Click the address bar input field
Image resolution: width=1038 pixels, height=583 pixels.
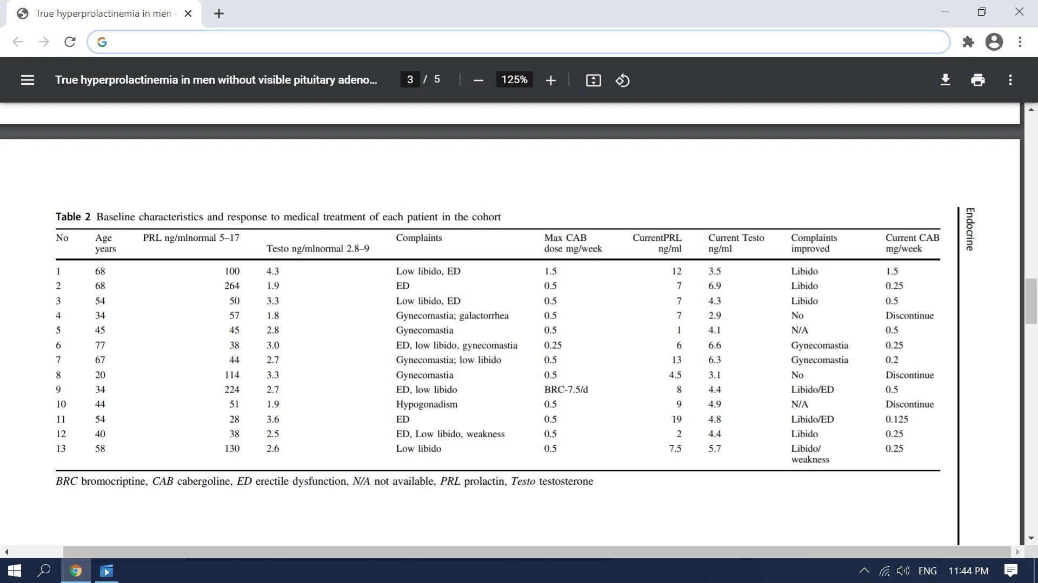519,42
